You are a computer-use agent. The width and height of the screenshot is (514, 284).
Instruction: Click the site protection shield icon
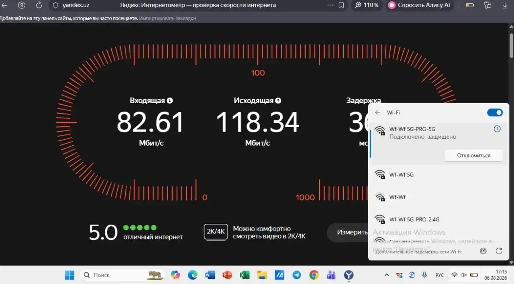pyautogui.click(x=56, y=5)
